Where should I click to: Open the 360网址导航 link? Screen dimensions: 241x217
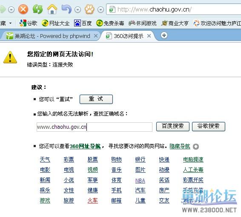tap(85, 146)
